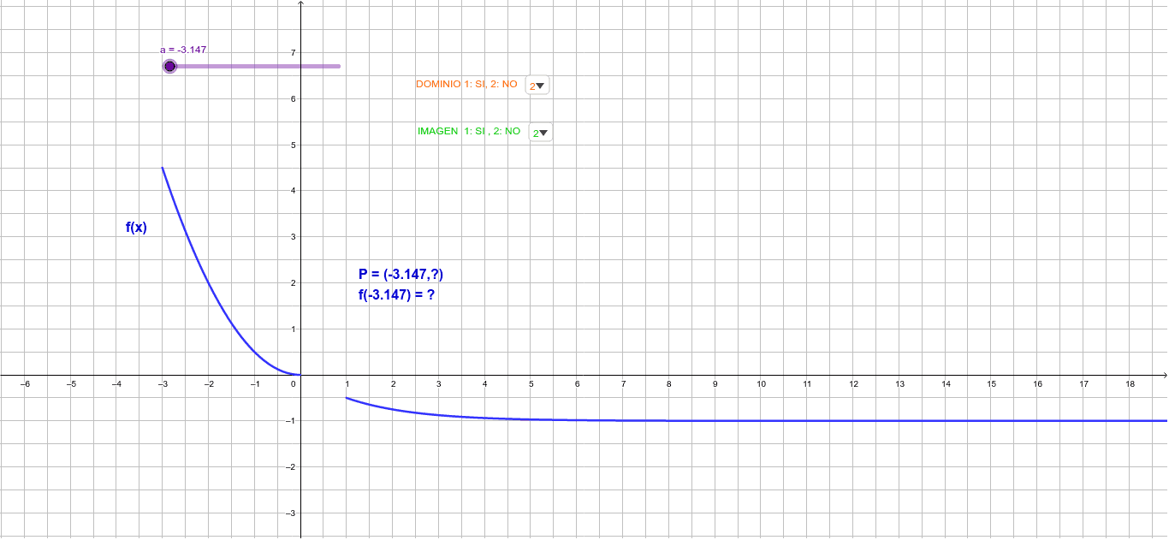Click the green IMAGEN 1: SI, 2: NO label
Viewport: 1169px width, 540px height.
tap(469, 131)
